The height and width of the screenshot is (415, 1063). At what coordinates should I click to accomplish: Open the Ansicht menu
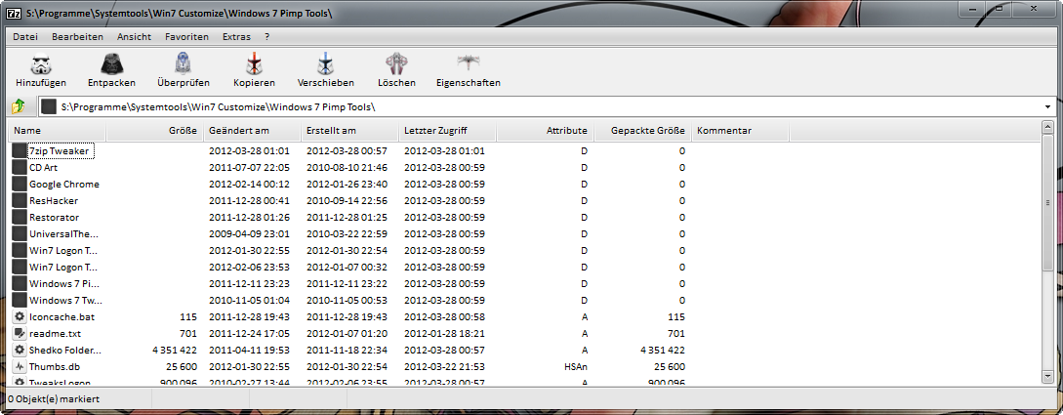pyautogui.click(x=134, y=37)
